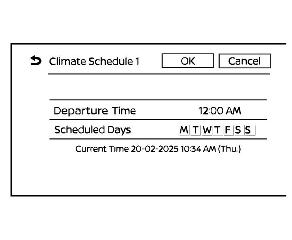The height and width of the screenshot is (240, 292).
Task: Click the hour 12 in departure time
Action: tap(203, 110)
